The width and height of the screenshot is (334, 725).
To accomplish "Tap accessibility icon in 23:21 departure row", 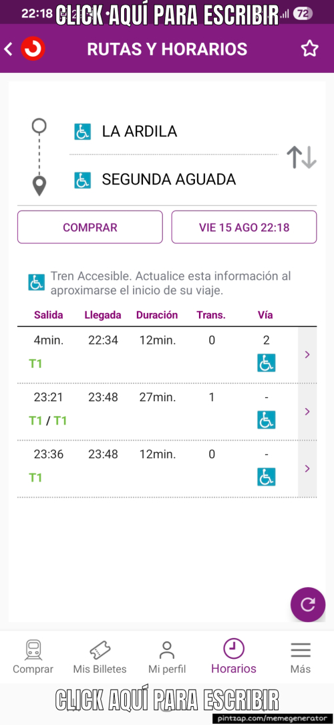I will (x=266, y=420).
